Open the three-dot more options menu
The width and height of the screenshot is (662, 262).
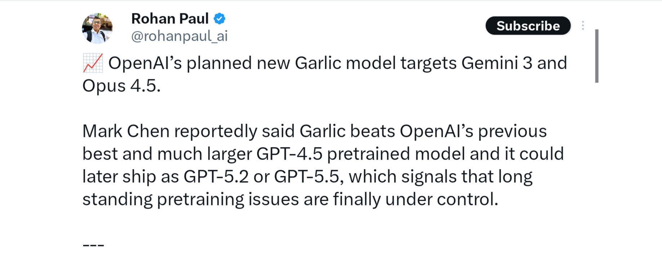pyautogui.click(x=583, y=26)
